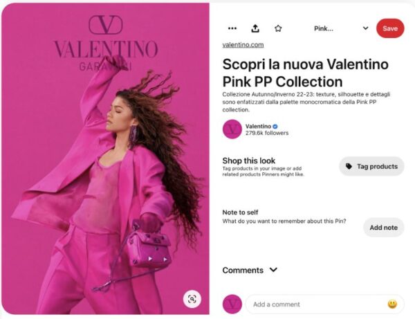The image size is (415, 319).
Task: Click the Tag products button
Action: click(x=371, y=166)
